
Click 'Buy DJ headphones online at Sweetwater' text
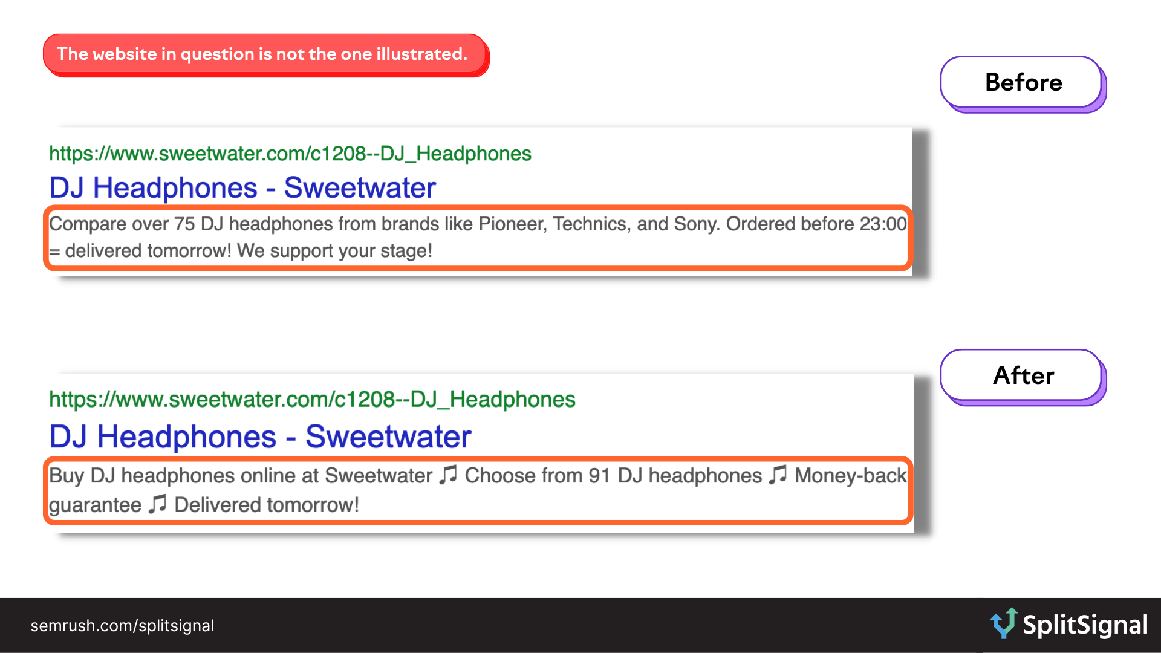coord(241,476)
